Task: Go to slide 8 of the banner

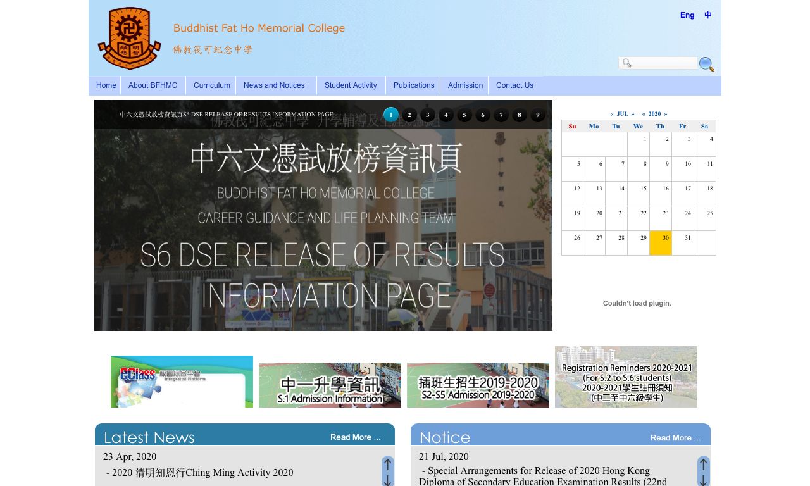Action: [520, 115]
